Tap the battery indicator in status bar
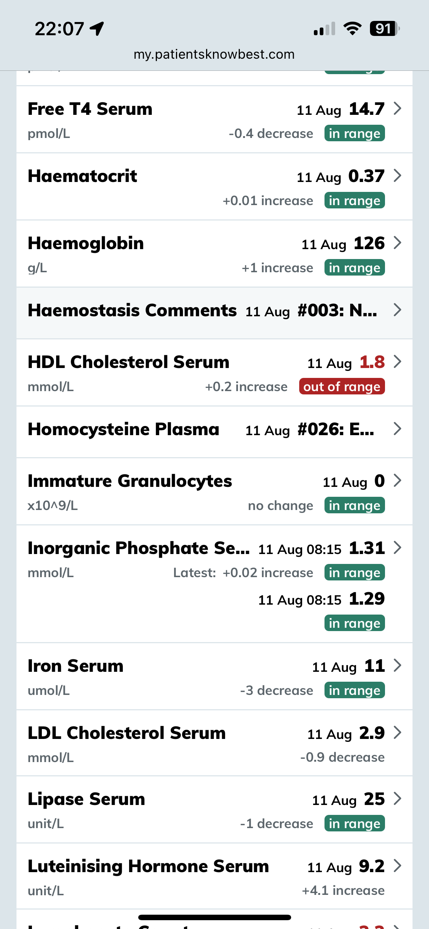The height and width of the screenshot is (929, 429). pyautogui.click(x=384, y=29)
